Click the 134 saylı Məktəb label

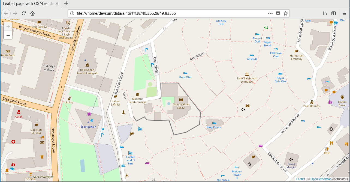click(49, 68)
